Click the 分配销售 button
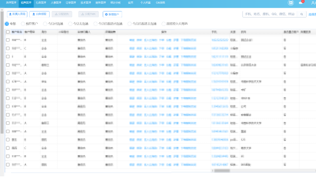The width and height of the screenshot is (316, 178). click(x=62, y=14)
